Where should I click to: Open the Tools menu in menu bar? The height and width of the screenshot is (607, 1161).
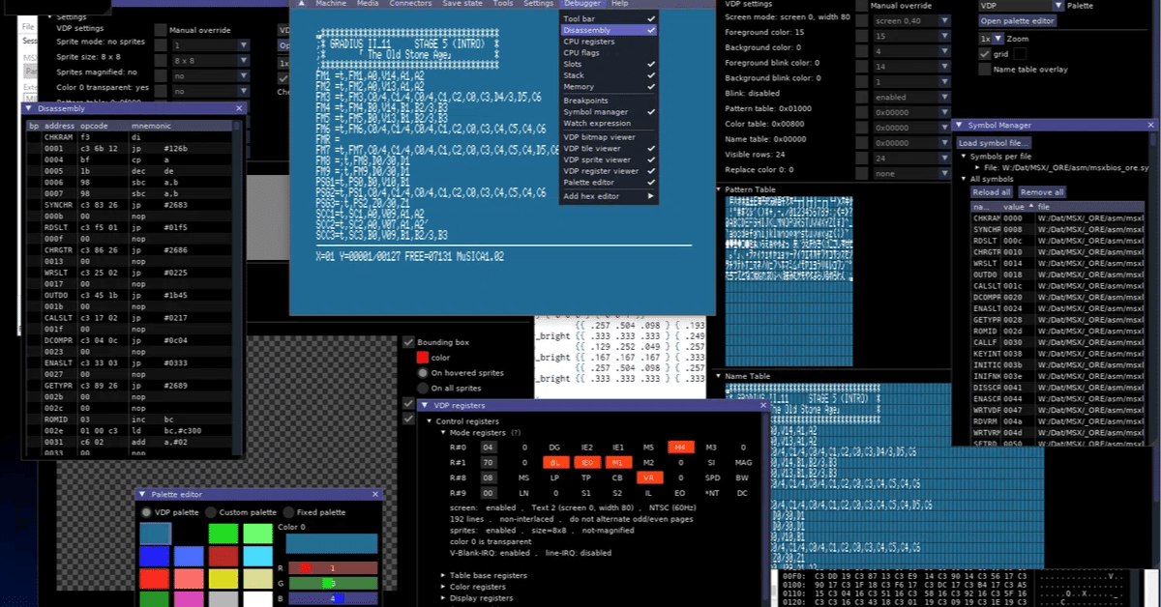tap(502, 3)
